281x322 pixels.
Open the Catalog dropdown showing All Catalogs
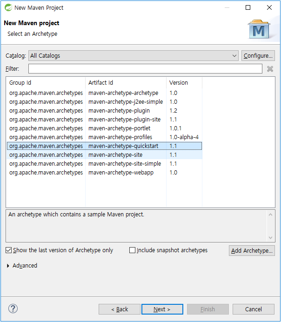[133, 56]
